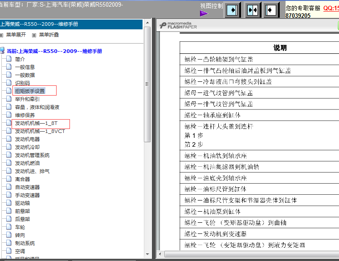The width and height of the screenshot is (339, 261).
Task: Open the 后悬架 section
Action: coord(22,219)
